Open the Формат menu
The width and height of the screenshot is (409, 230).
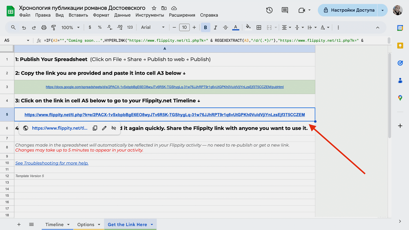(x=101, y=15)
